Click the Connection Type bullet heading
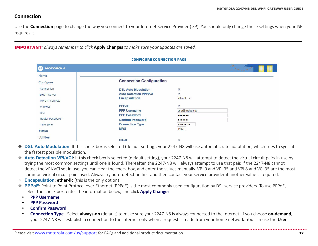The width and height of the screenshot is (318, 246). (47, 214)
